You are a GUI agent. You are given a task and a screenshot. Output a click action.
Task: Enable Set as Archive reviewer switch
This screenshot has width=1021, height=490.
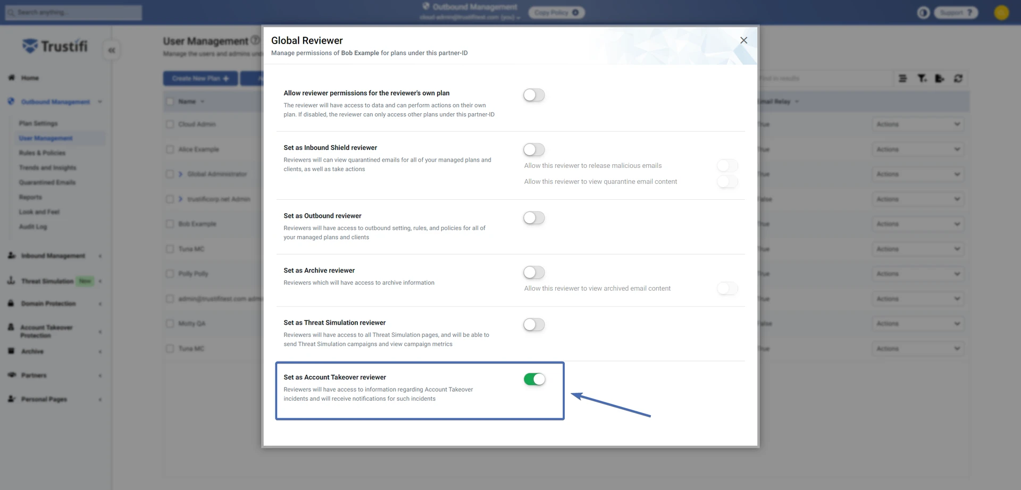click(x=534, y=273)
